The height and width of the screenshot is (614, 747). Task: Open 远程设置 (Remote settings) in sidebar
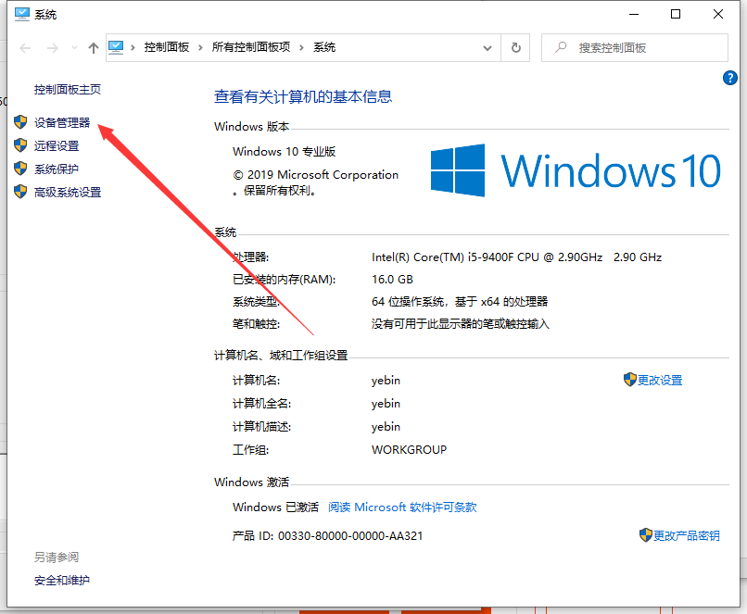click(x=57, y=145)
